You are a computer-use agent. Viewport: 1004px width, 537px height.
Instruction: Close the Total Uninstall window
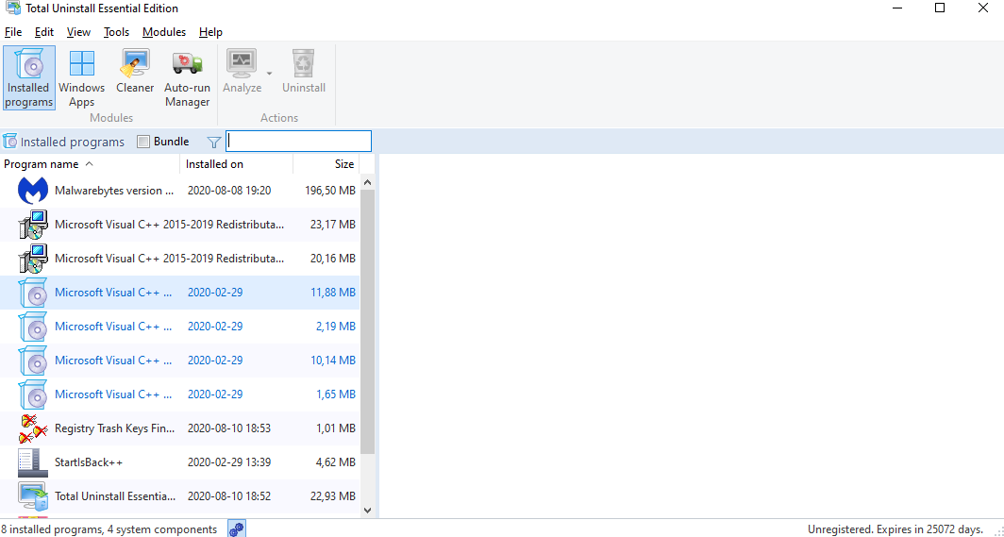point(983,8)
